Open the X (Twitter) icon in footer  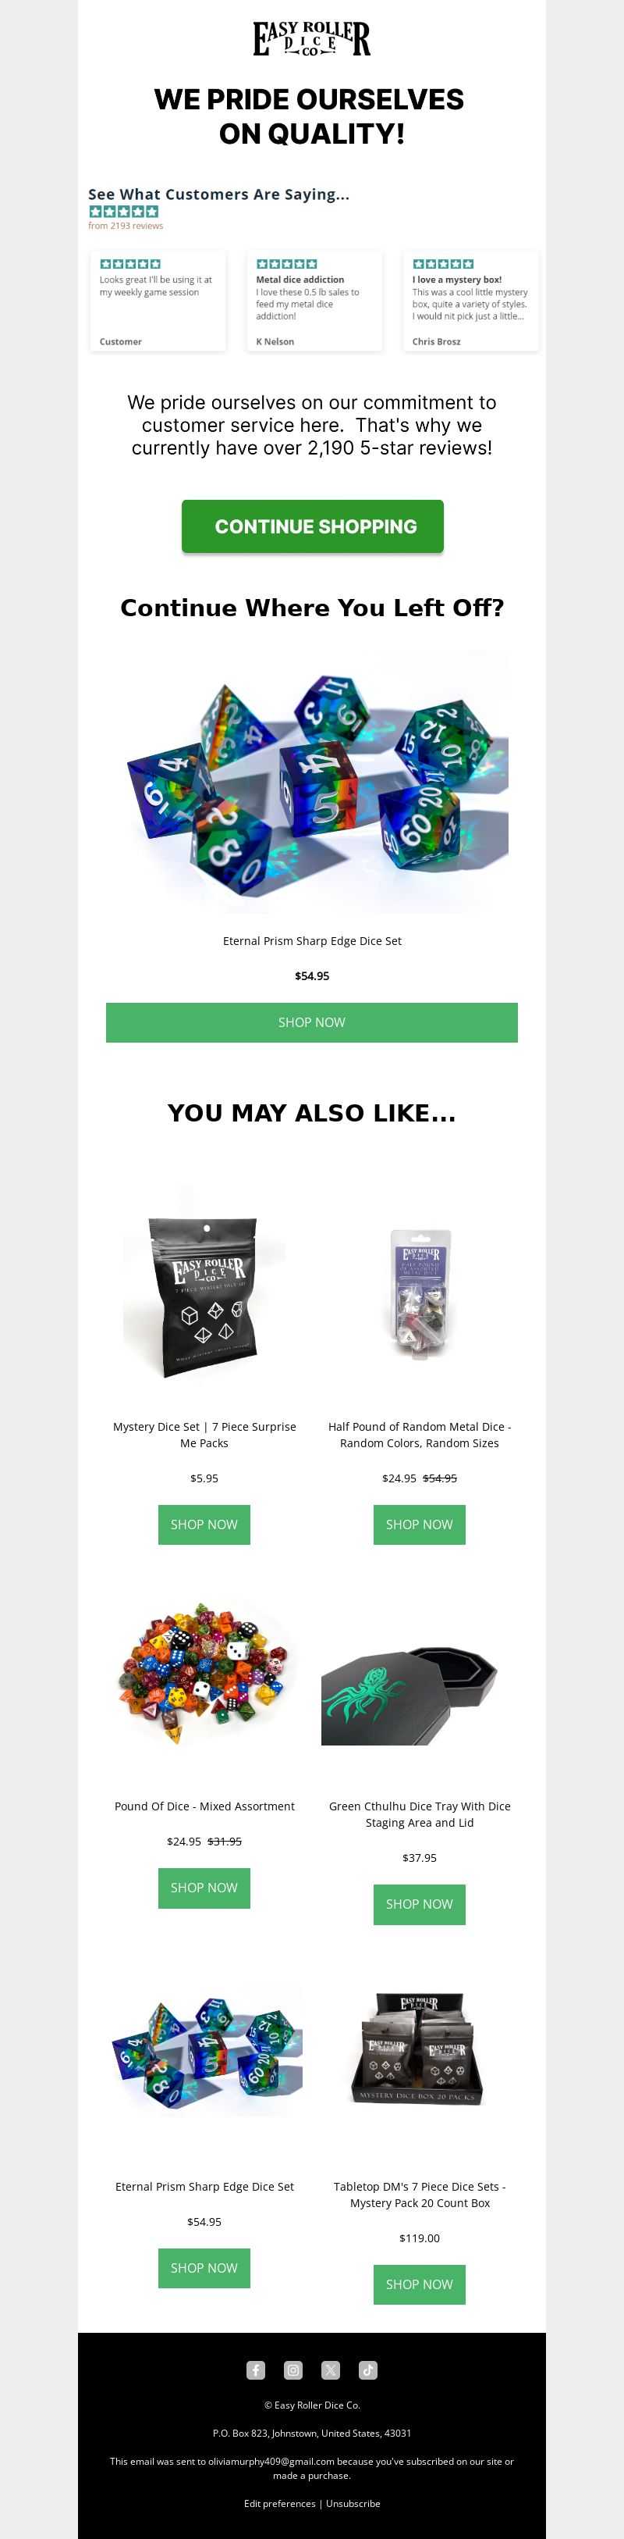point(331,2370)
